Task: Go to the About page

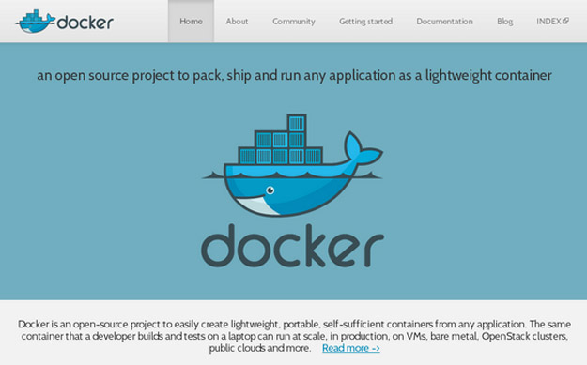Action: click(x=237, y=22)
